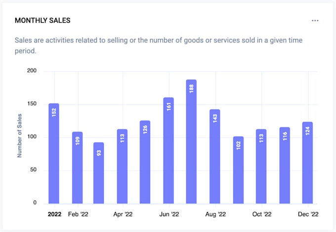336x232 pixels.
Task: Click the Jun '22 axis label
Action: click(168, 214)
